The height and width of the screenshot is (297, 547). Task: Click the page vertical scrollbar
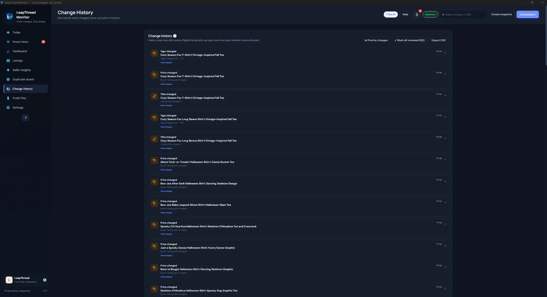point(546,35)
